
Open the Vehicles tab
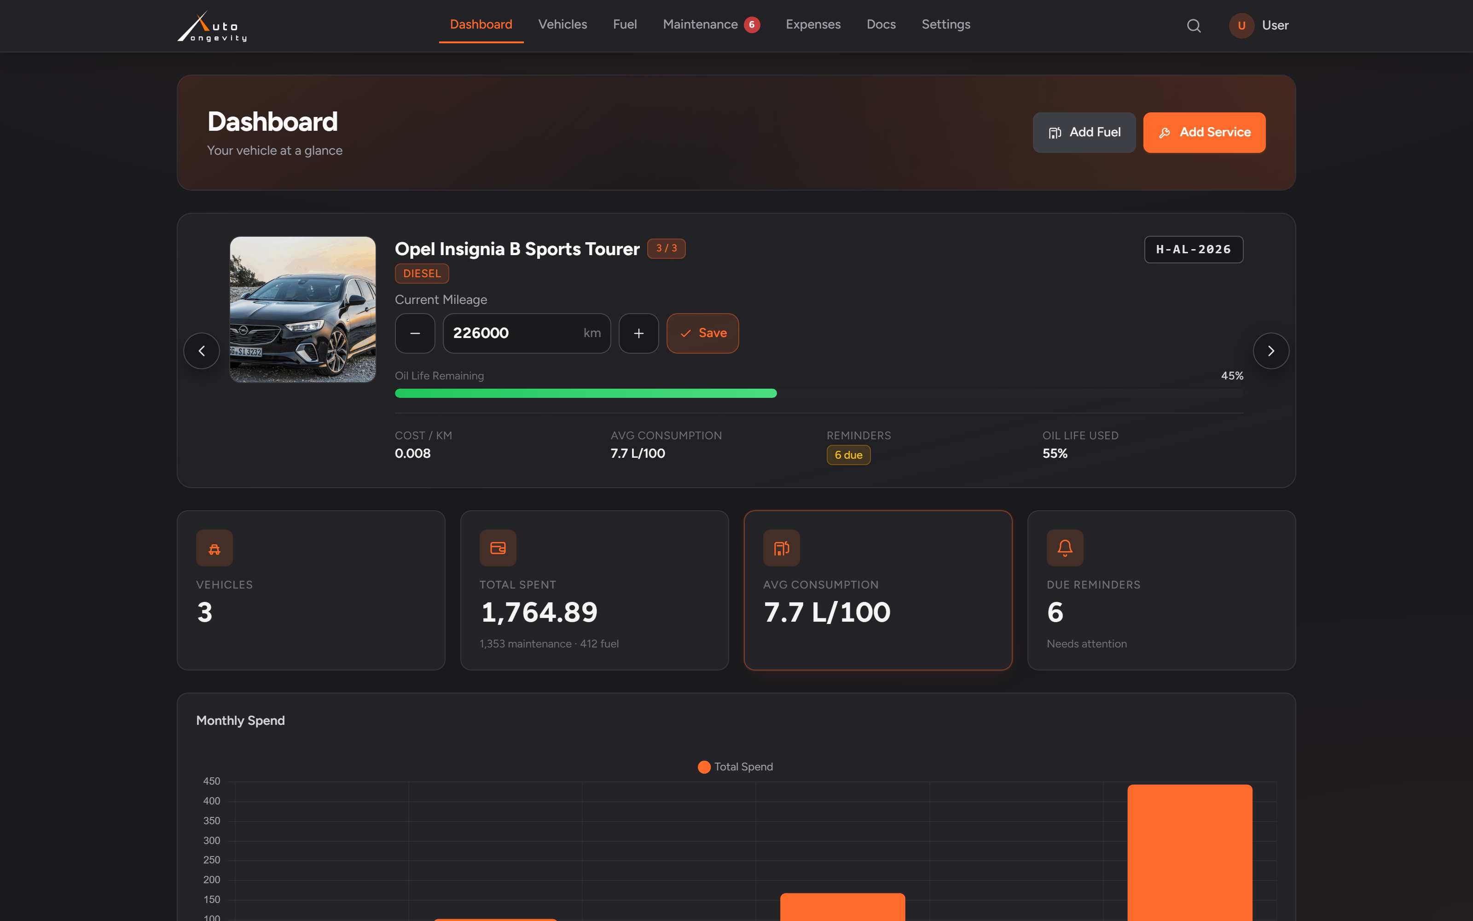563,24
